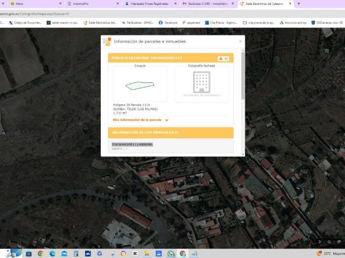Viewport: 345px width, 258px height.
Task: Open the Facebook bookmark
Action: point(168,23)
